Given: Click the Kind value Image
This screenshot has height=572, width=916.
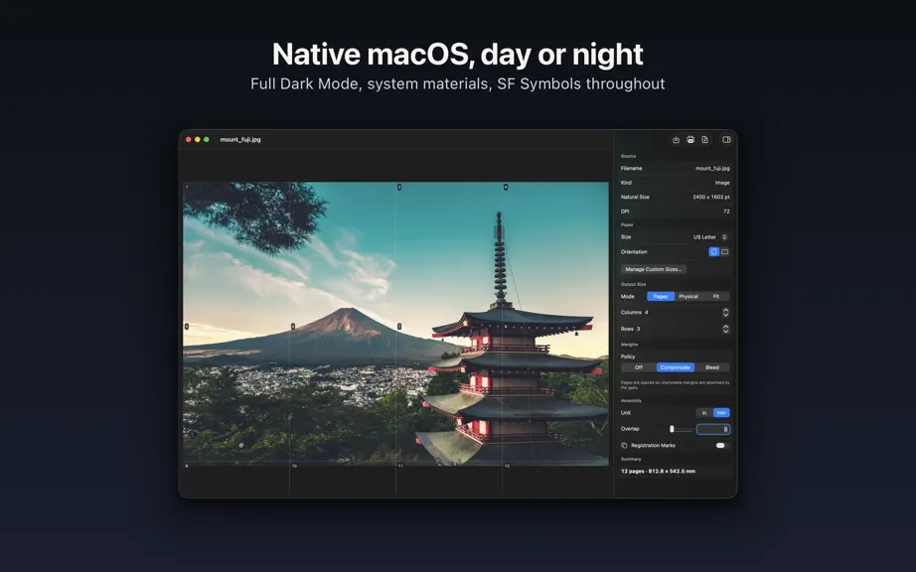Looking at the screenshot, I should pos(722,183).
